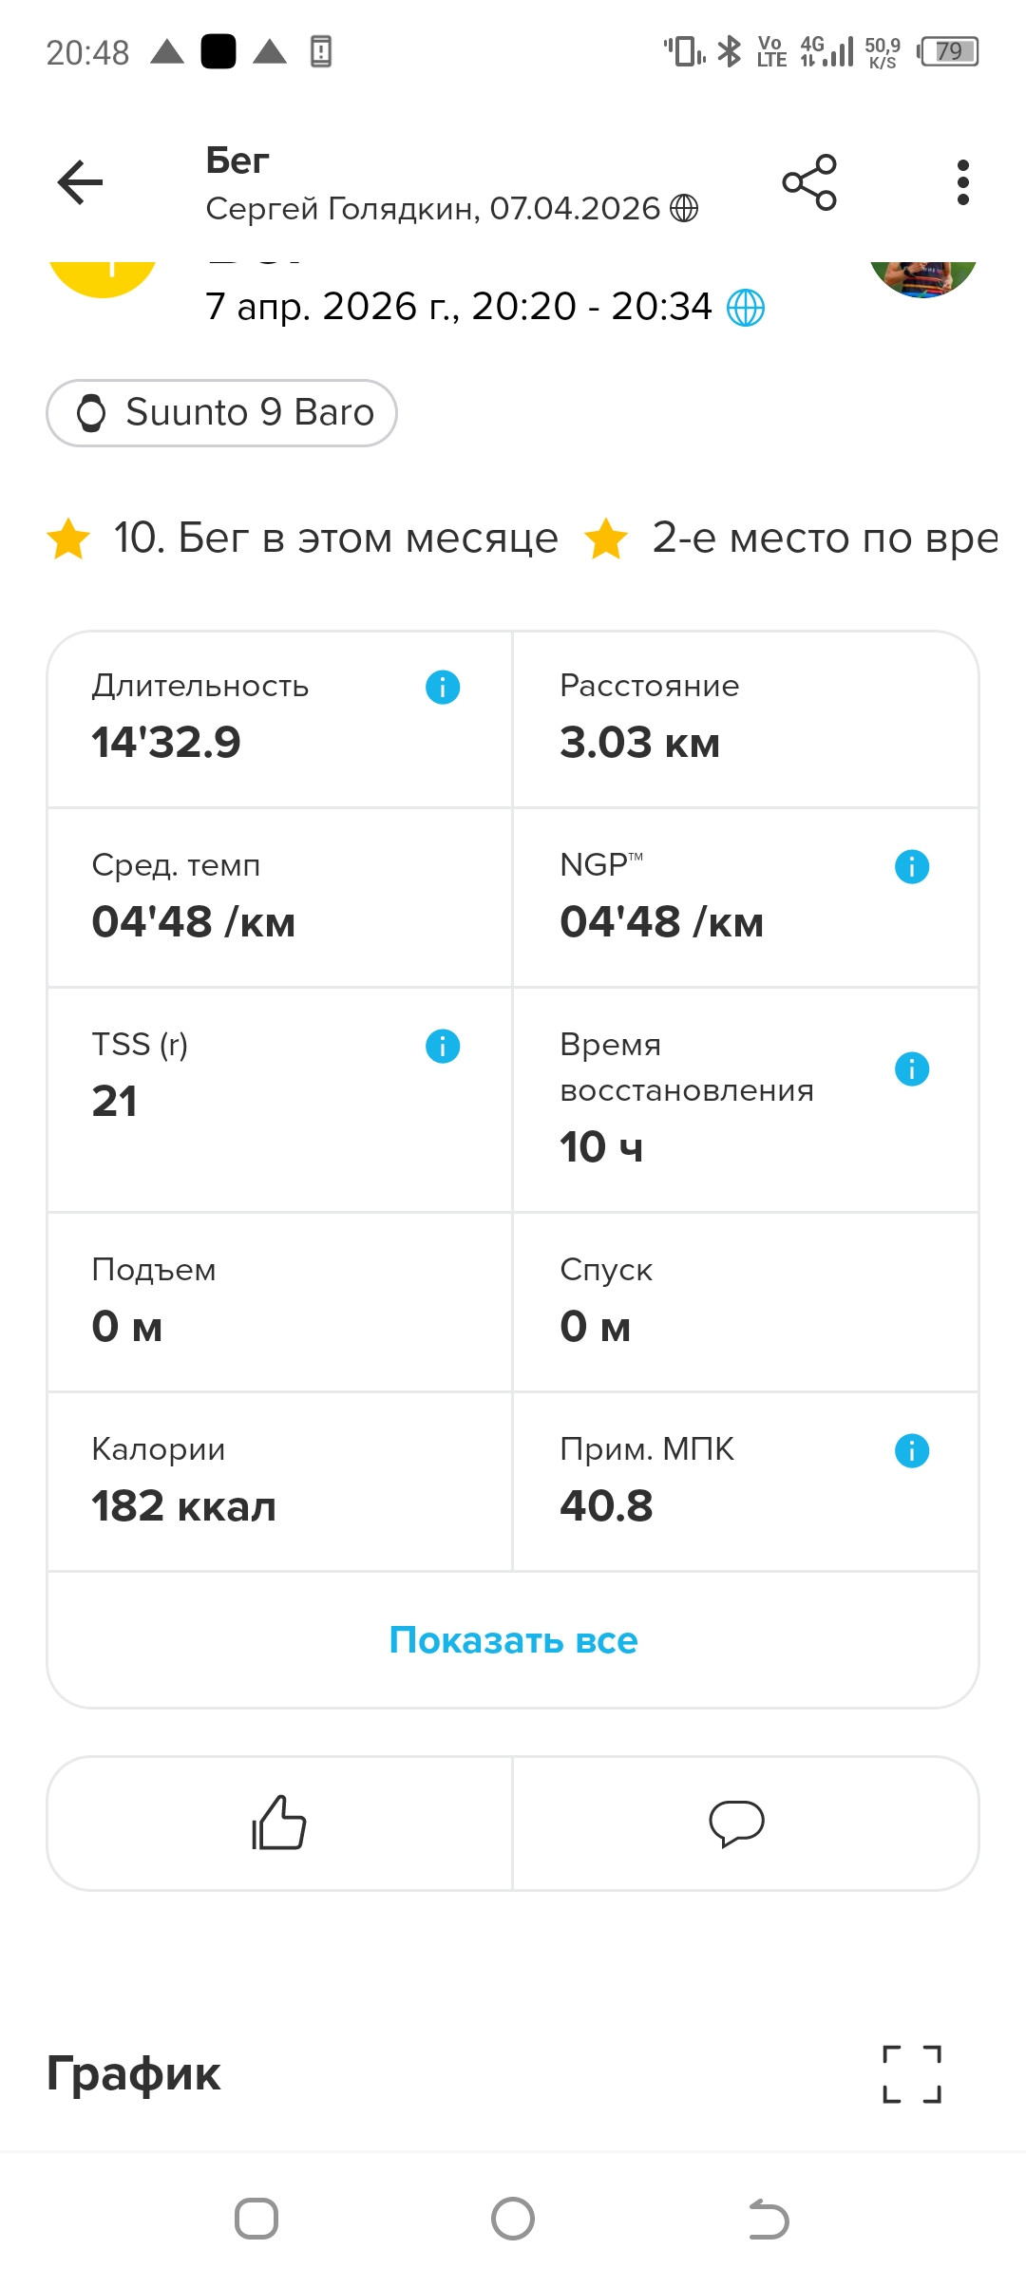This screenshot has height=2287, width=1026.
Task: Open the three-dot overflow menu
Action: coord(963,182)
